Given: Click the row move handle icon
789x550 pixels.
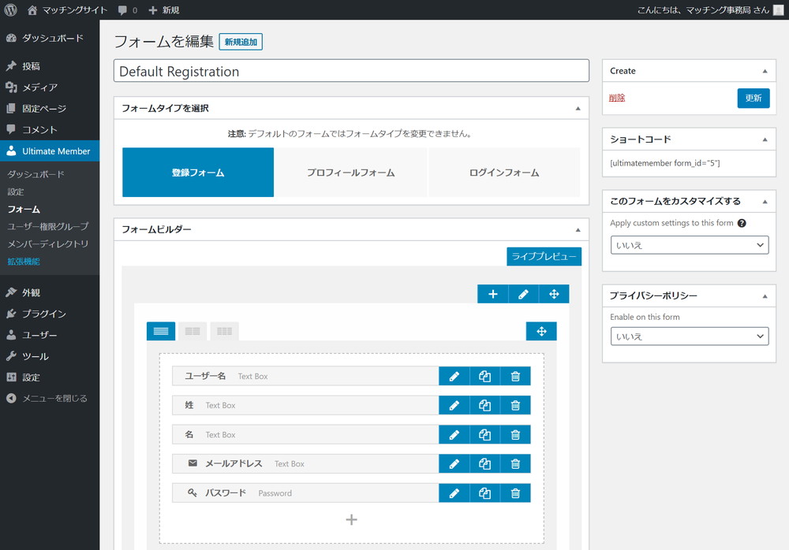Looking at the screenshot, I should tap(554, 294).
